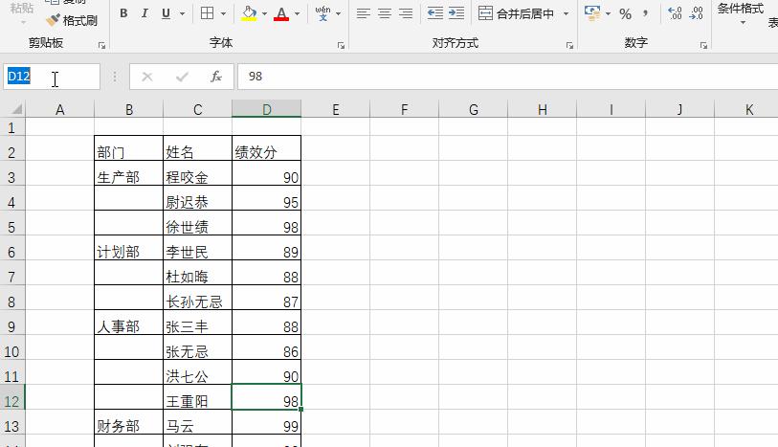Open phonetic guide dropdown arrow

coord(339,14)
